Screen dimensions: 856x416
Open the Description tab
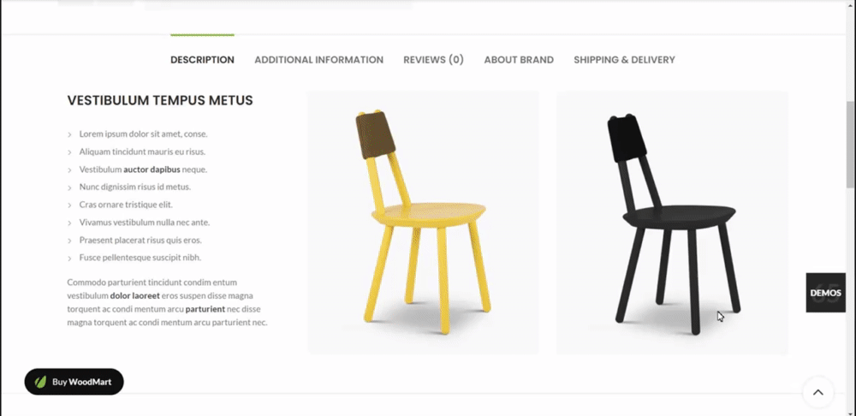tap(202, 60)
